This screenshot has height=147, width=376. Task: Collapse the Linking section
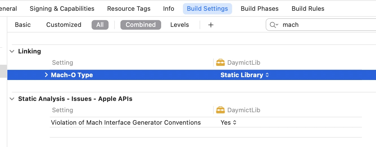12,51
